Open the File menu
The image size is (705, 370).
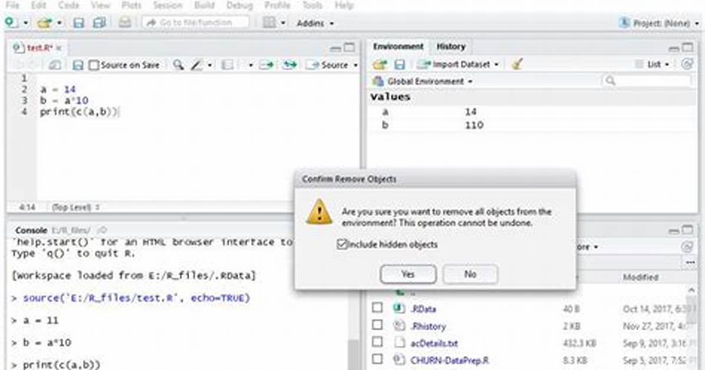tap(12, 5)
